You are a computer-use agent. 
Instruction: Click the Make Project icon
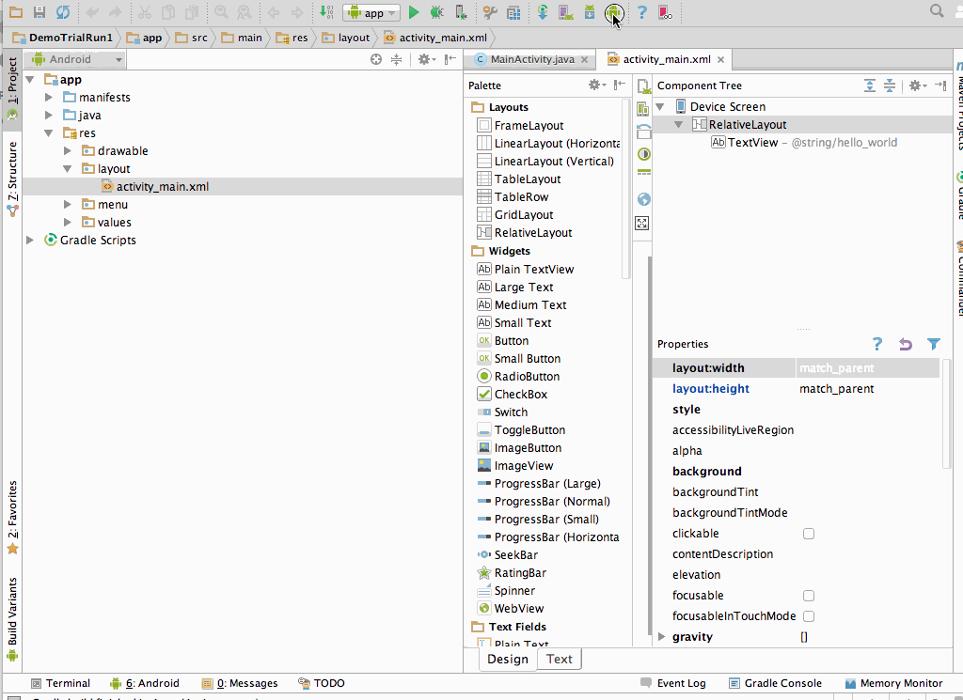pyautogui.click(x=326, y=11)
